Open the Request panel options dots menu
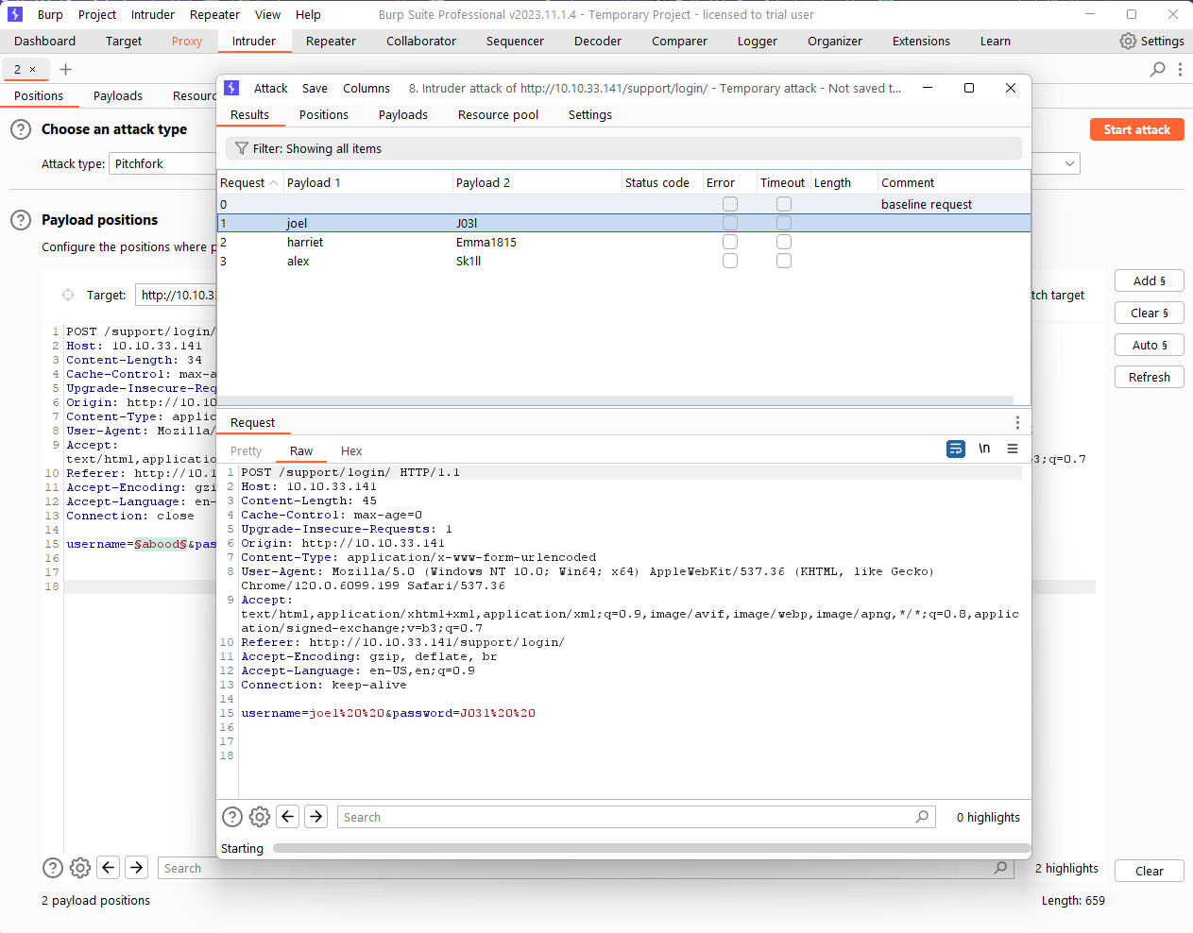This screenshot has width=1193, height=933. (x=1017, y=423)
